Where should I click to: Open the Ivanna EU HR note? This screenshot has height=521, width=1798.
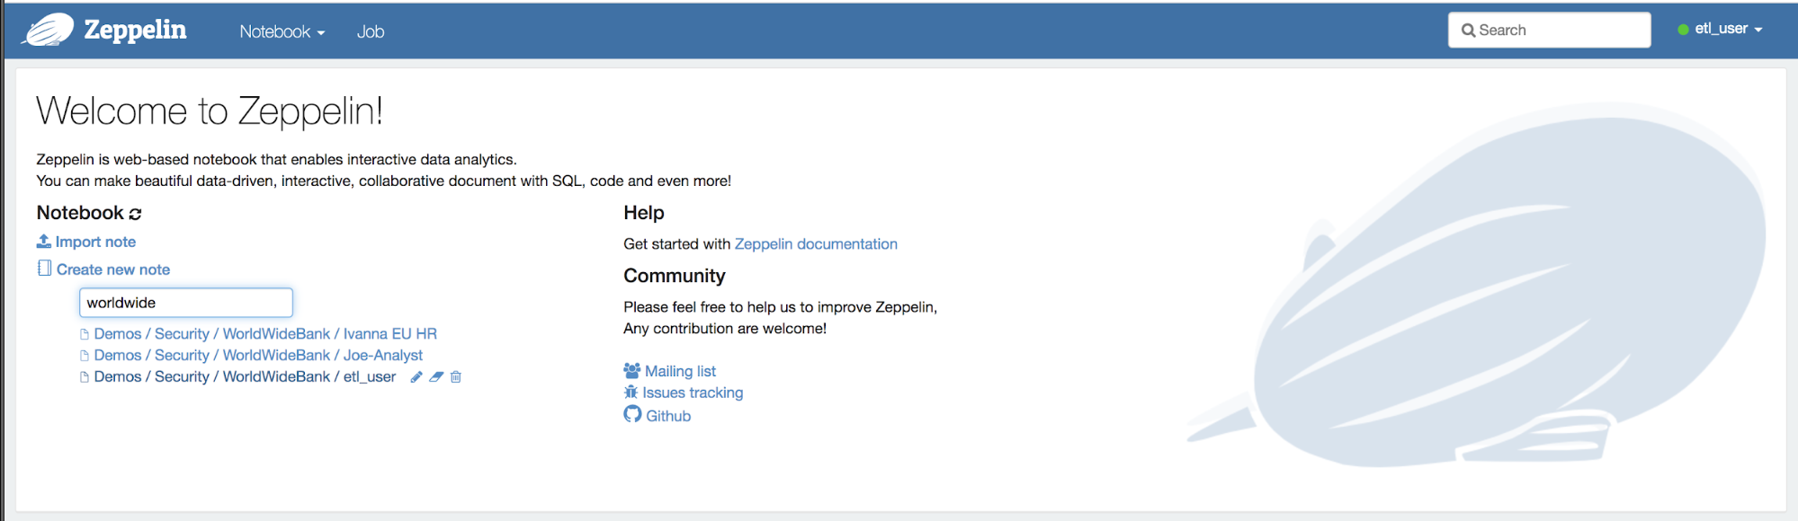click(265, 334)
